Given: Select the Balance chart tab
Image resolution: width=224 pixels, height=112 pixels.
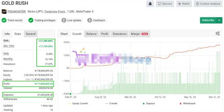Looking at the screenshot, I should click(x=91, y=34).
